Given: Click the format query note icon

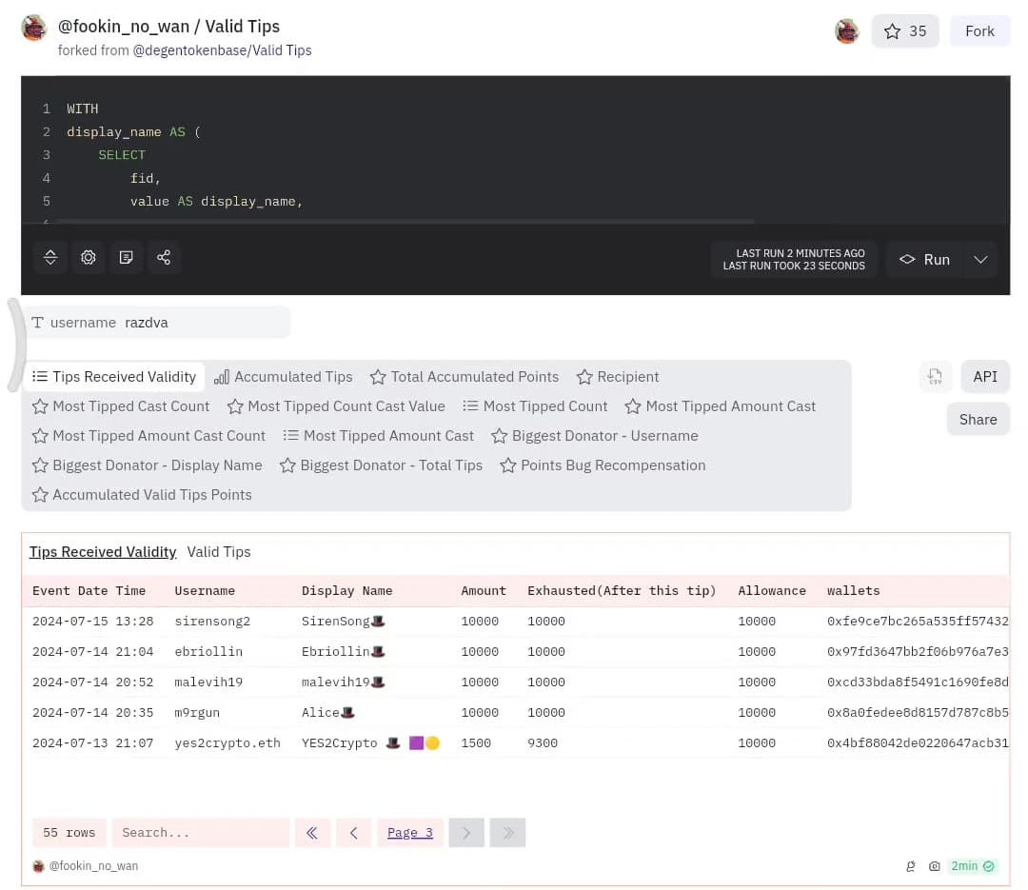Looking at the screenshot, I should (126, 257).
